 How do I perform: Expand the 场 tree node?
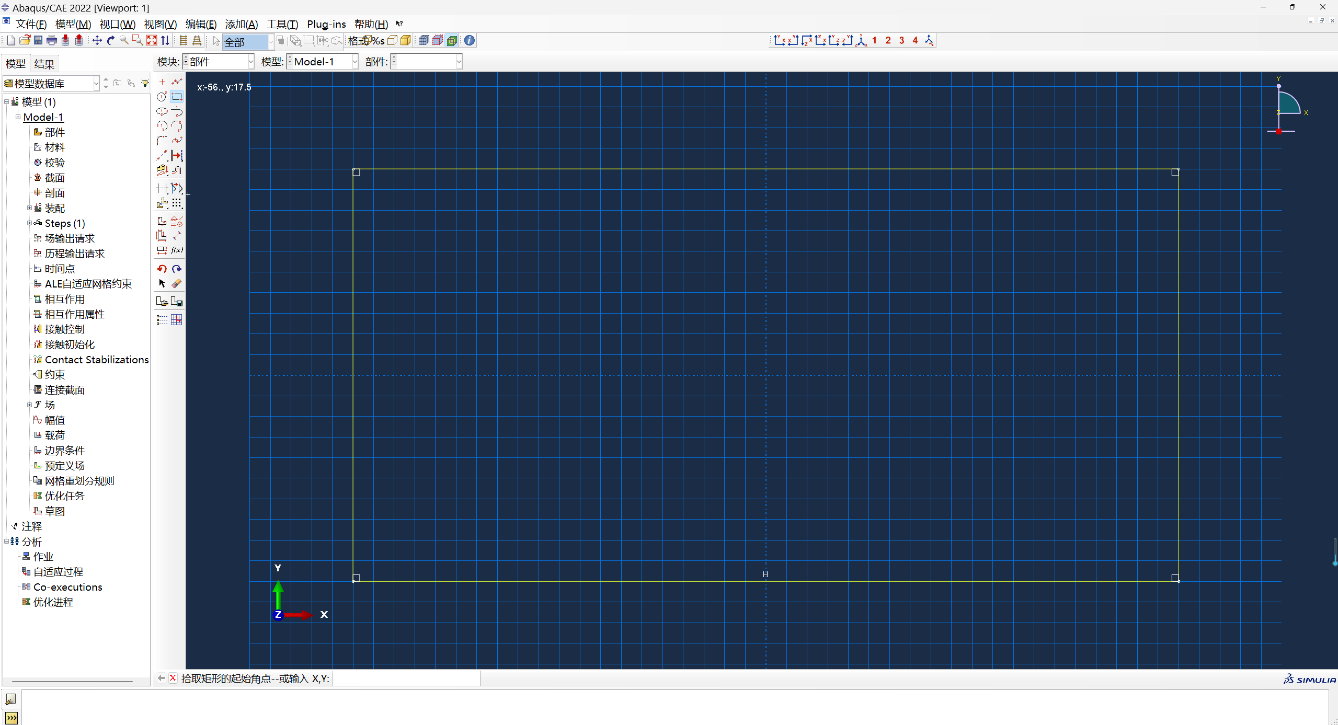(29, 405)
